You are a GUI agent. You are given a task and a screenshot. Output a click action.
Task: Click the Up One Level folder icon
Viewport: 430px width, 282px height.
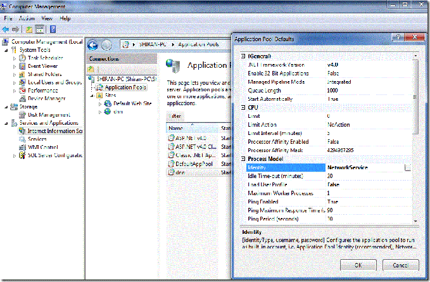(x=29, y=29)
